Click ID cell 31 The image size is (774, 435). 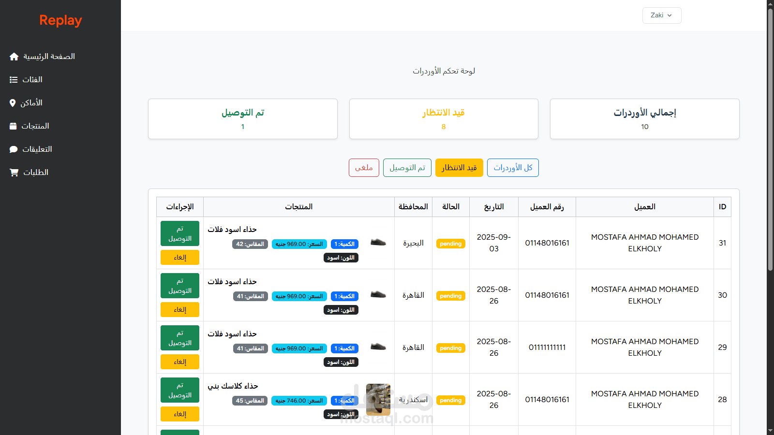click(x=722, y=243)
